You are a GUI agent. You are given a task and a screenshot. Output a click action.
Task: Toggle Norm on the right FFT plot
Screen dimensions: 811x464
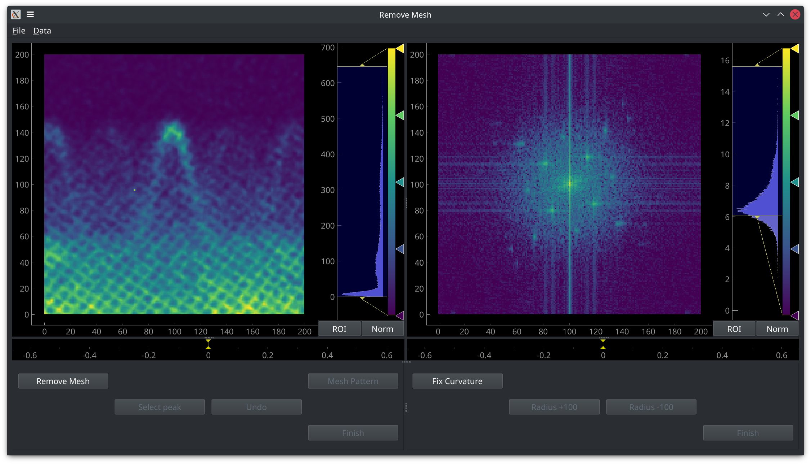(x=777, y=329)
